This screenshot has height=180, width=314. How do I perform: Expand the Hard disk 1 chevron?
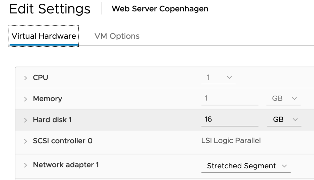[26, 120]
